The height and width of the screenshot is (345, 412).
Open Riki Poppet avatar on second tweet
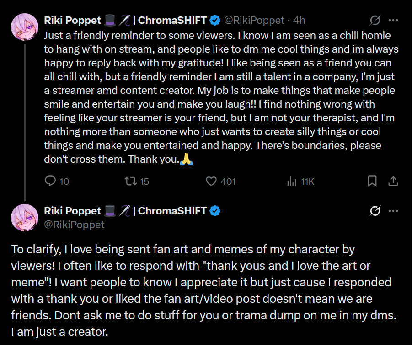click(x=24, y=217)
